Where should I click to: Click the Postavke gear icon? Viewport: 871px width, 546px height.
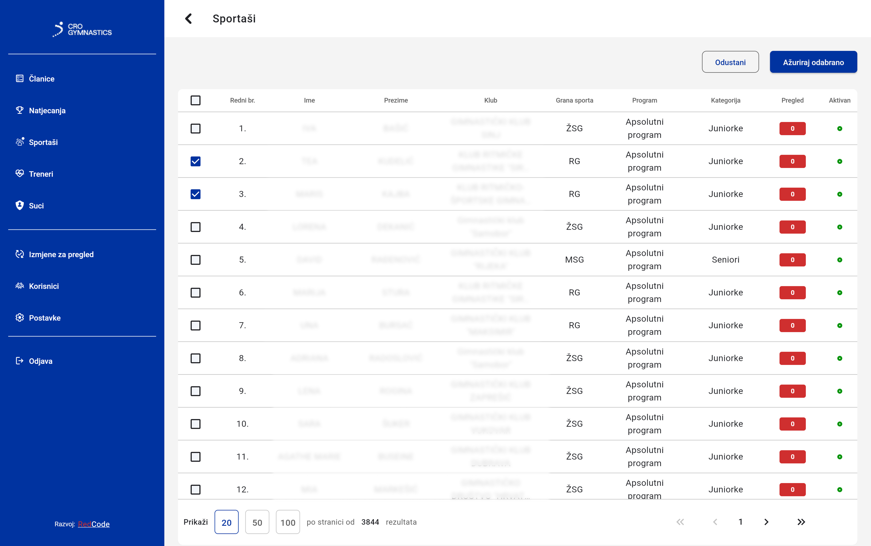click(19, 318)
